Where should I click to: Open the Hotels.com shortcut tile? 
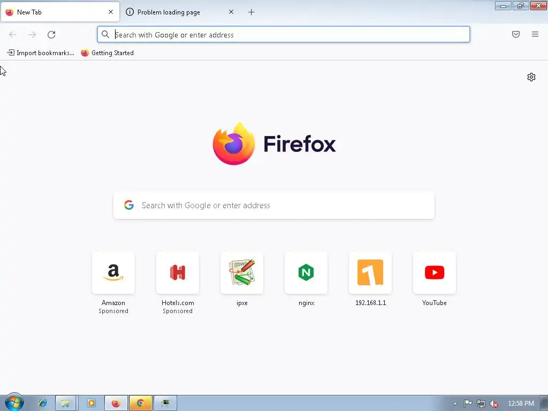178,272
